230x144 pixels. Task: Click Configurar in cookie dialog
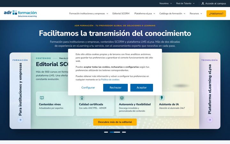[88, 88]
